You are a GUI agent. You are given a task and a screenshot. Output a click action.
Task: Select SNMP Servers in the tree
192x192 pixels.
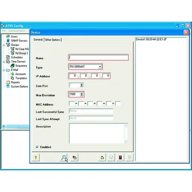(19, 41)
